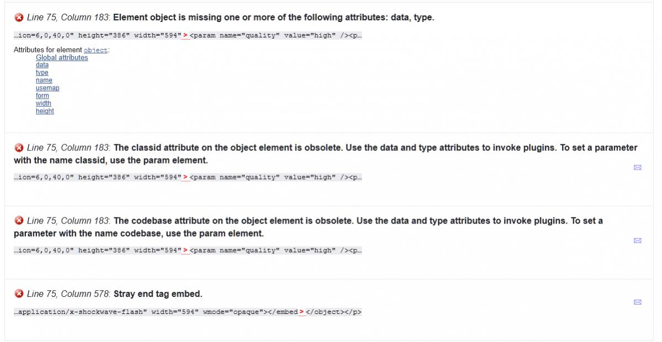Open the 'usemap' attribute link
The image size is (662, 342).
click(47, 88)
